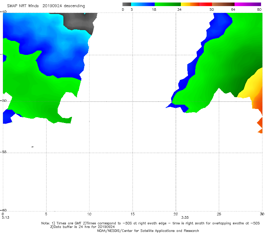Click the yellow-orange segment of the color bar
Image resolution: width=265 pixels, height=233 pixels.
coord(190,4)
